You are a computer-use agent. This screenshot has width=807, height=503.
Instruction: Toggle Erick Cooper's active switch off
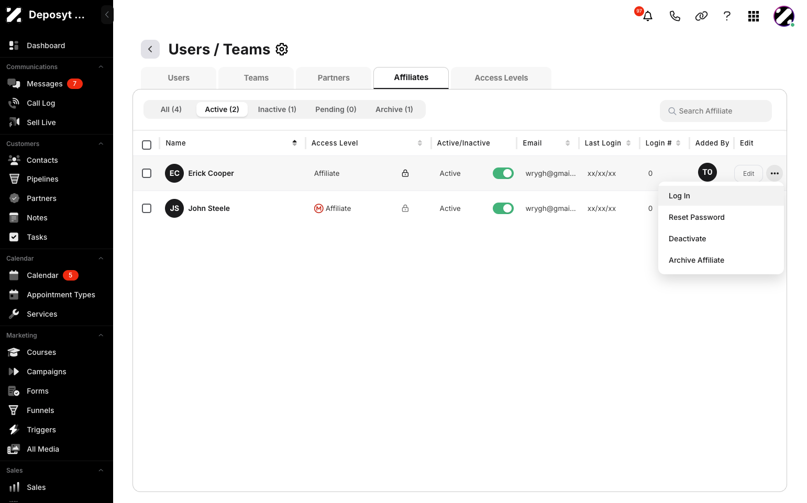click(x=503, y=173)
